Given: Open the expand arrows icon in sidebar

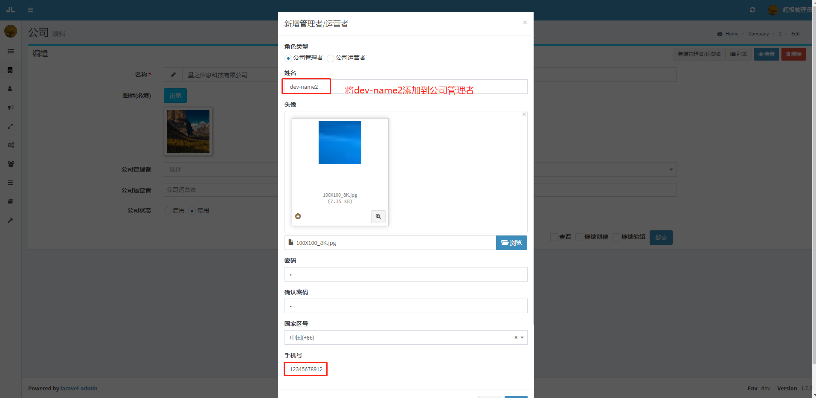Looking at the screenshot, I should coord(11,126).
